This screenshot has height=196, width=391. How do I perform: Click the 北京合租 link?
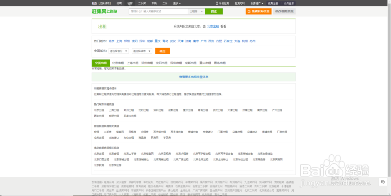click(114, 154)
